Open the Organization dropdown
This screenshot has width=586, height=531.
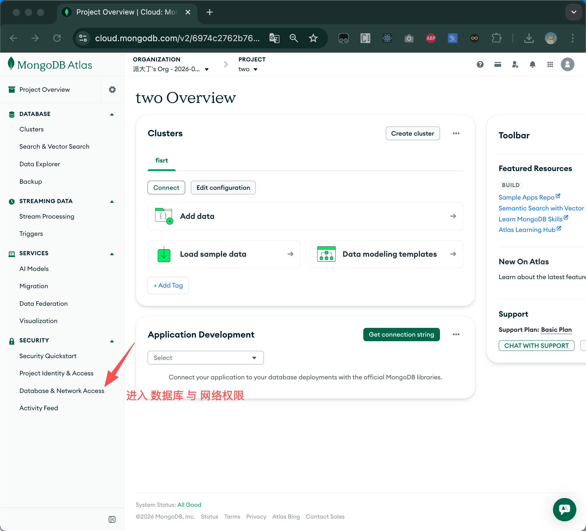(x=171, y=69)
